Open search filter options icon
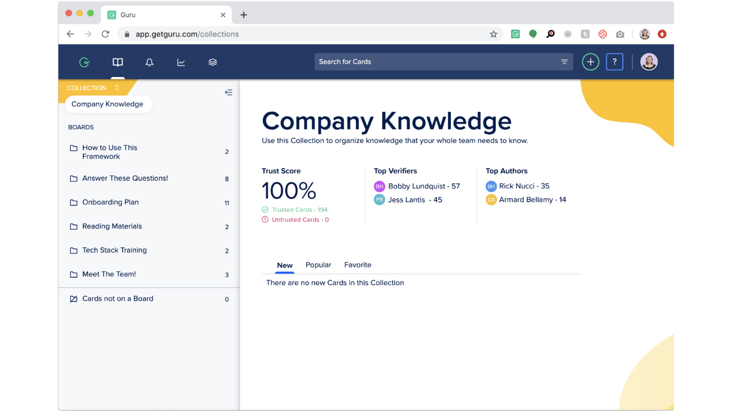Screen dimensions: 733x412 pos(564,62)
